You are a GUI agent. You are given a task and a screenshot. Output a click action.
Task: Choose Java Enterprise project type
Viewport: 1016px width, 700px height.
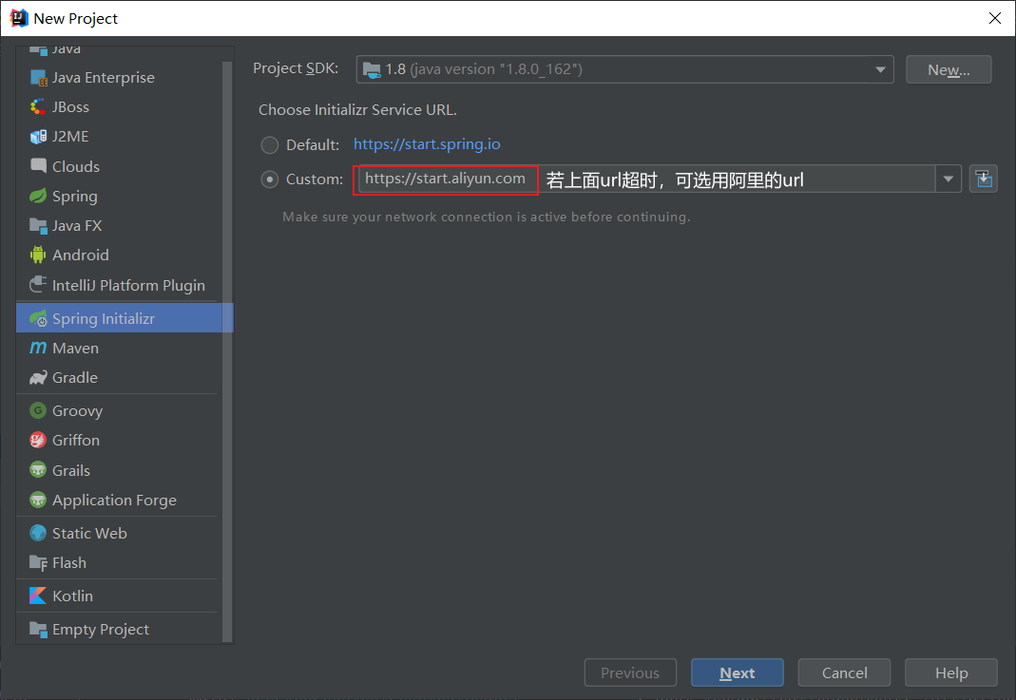pyautogui.click(x=119, y=78)
